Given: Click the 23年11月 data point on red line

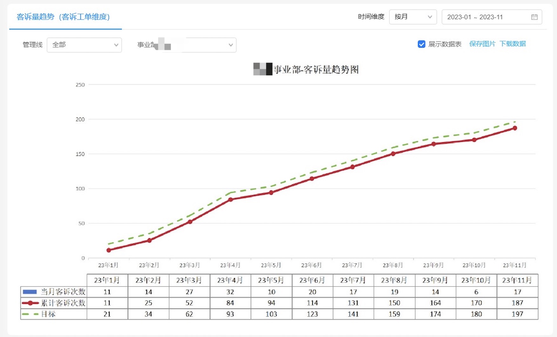Looking at the screenshot, I should pos(515,128).
